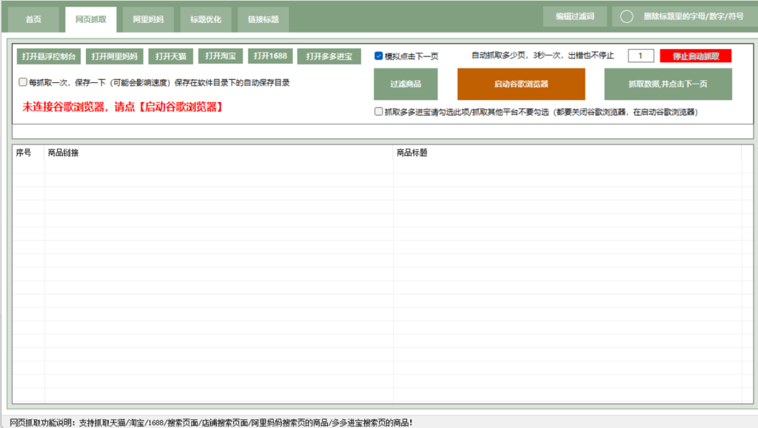Click the orange 启动谷歌浏览器 button

coord(521,84)
